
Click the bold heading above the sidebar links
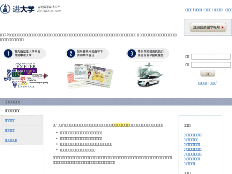point(12,111)
